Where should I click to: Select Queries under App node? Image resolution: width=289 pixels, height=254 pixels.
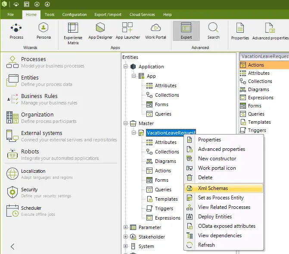[158, 114]
